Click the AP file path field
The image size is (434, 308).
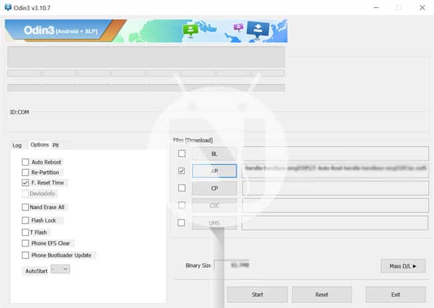click(x=335, y=171)
